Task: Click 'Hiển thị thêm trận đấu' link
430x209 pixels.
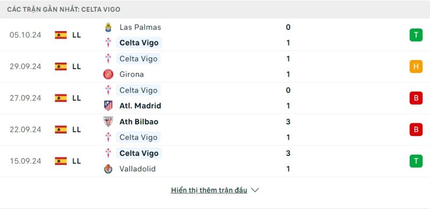Action: [209, 190]
